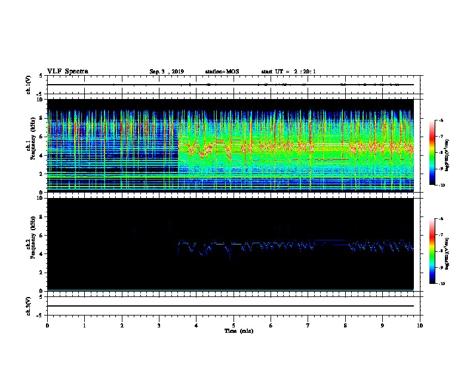The image size is (473, 365).
Task: Click time axis tick label 9
Action: tap(382, 326)
